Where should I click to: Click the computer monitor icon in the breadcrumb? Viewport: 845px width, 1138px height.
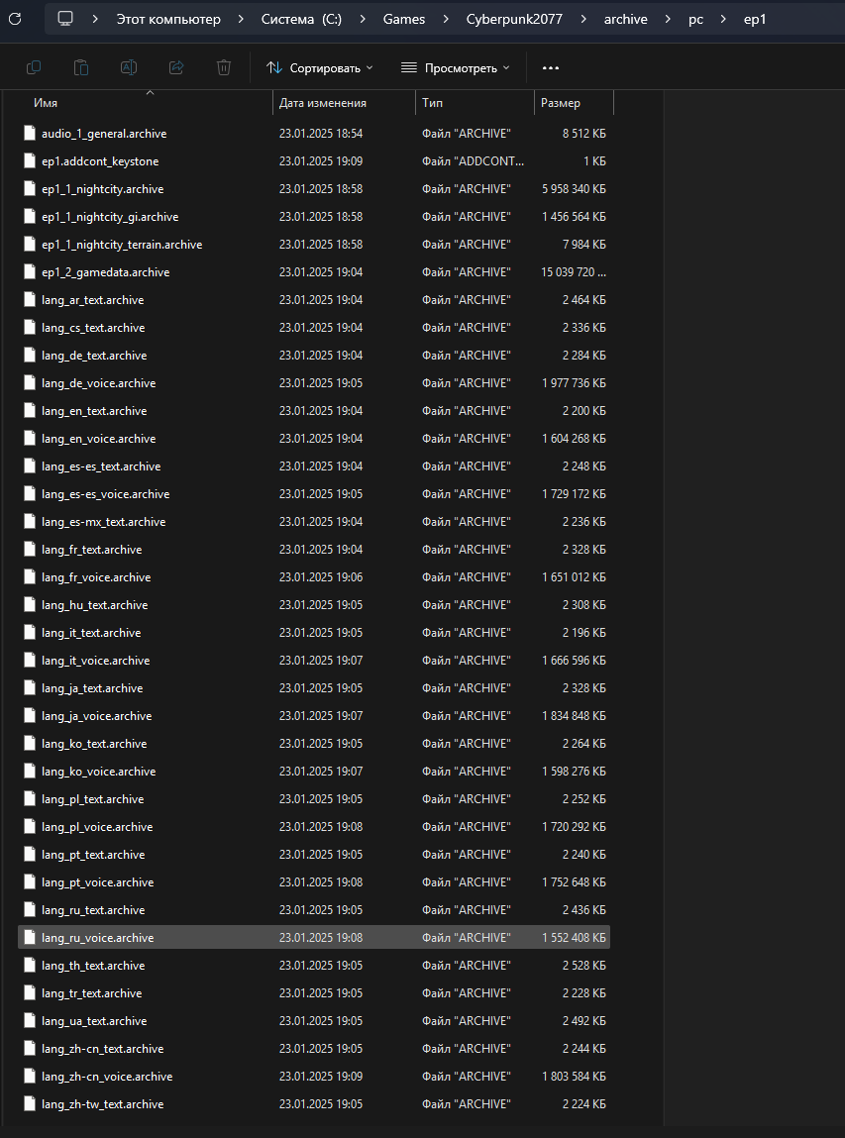pos(66,20)
